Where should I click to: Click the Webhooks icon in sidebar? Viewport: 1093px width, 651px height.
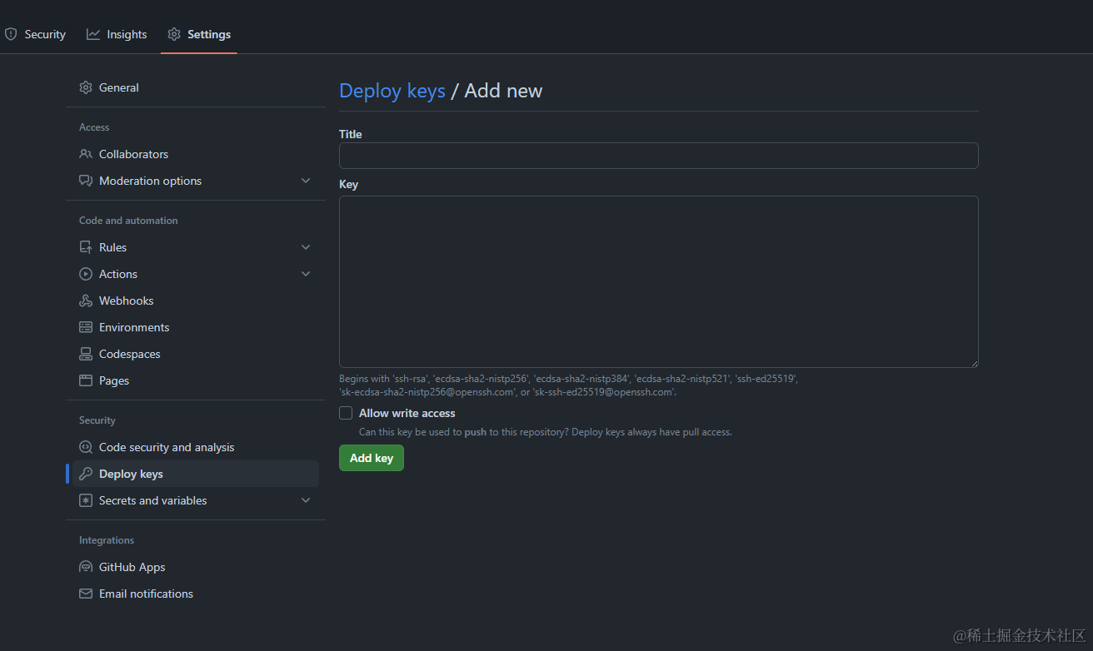(x=86, y=301)
